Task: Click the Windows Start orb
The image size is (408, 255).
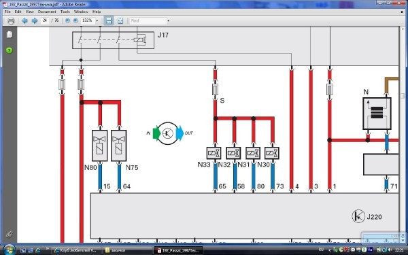Action: pos(9,250)
